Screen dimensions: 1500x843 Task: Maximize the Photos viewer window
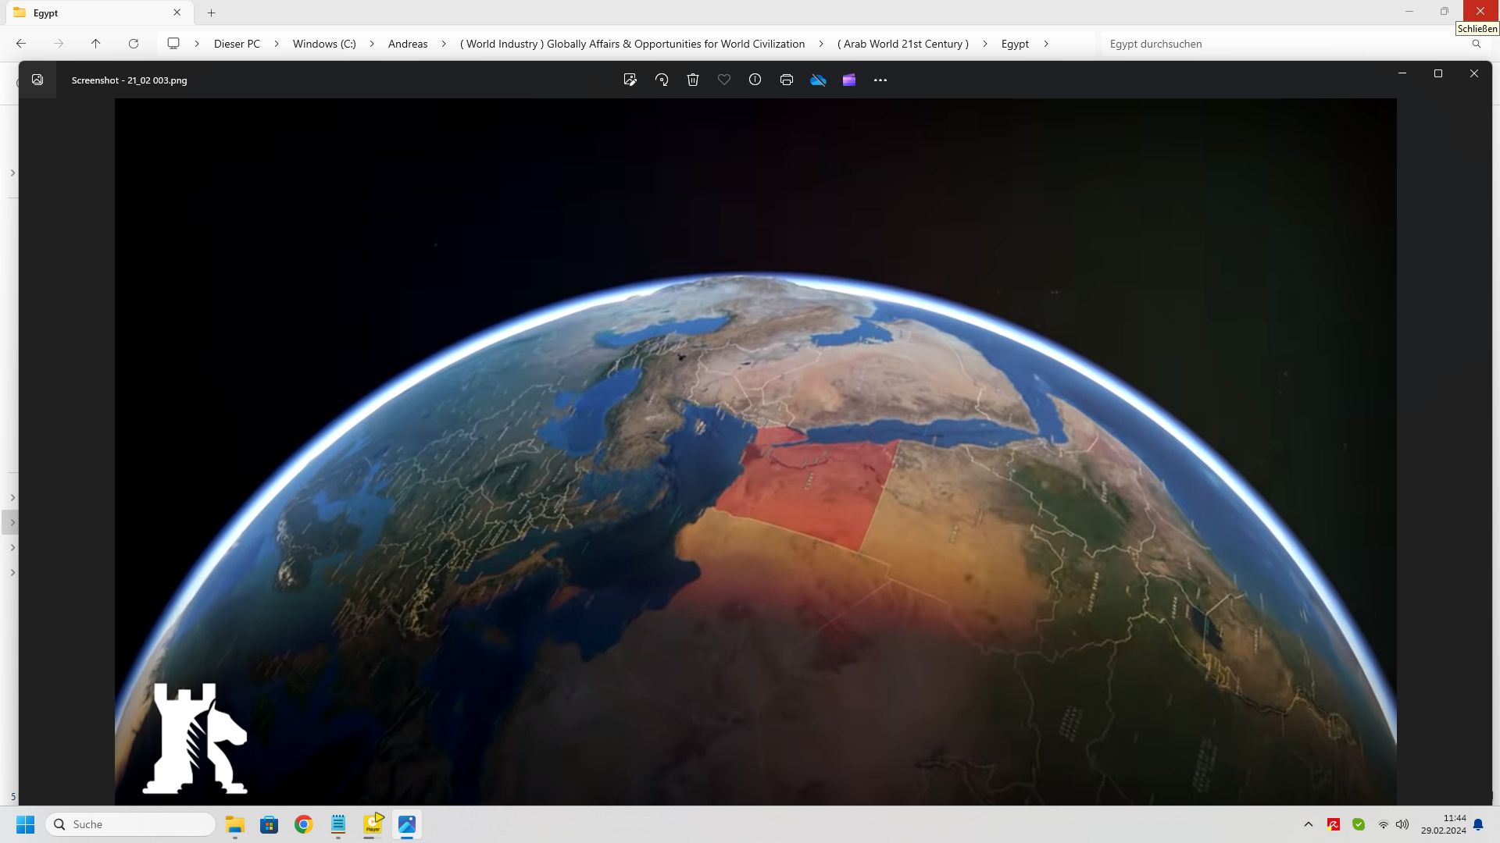(1438, 73)
